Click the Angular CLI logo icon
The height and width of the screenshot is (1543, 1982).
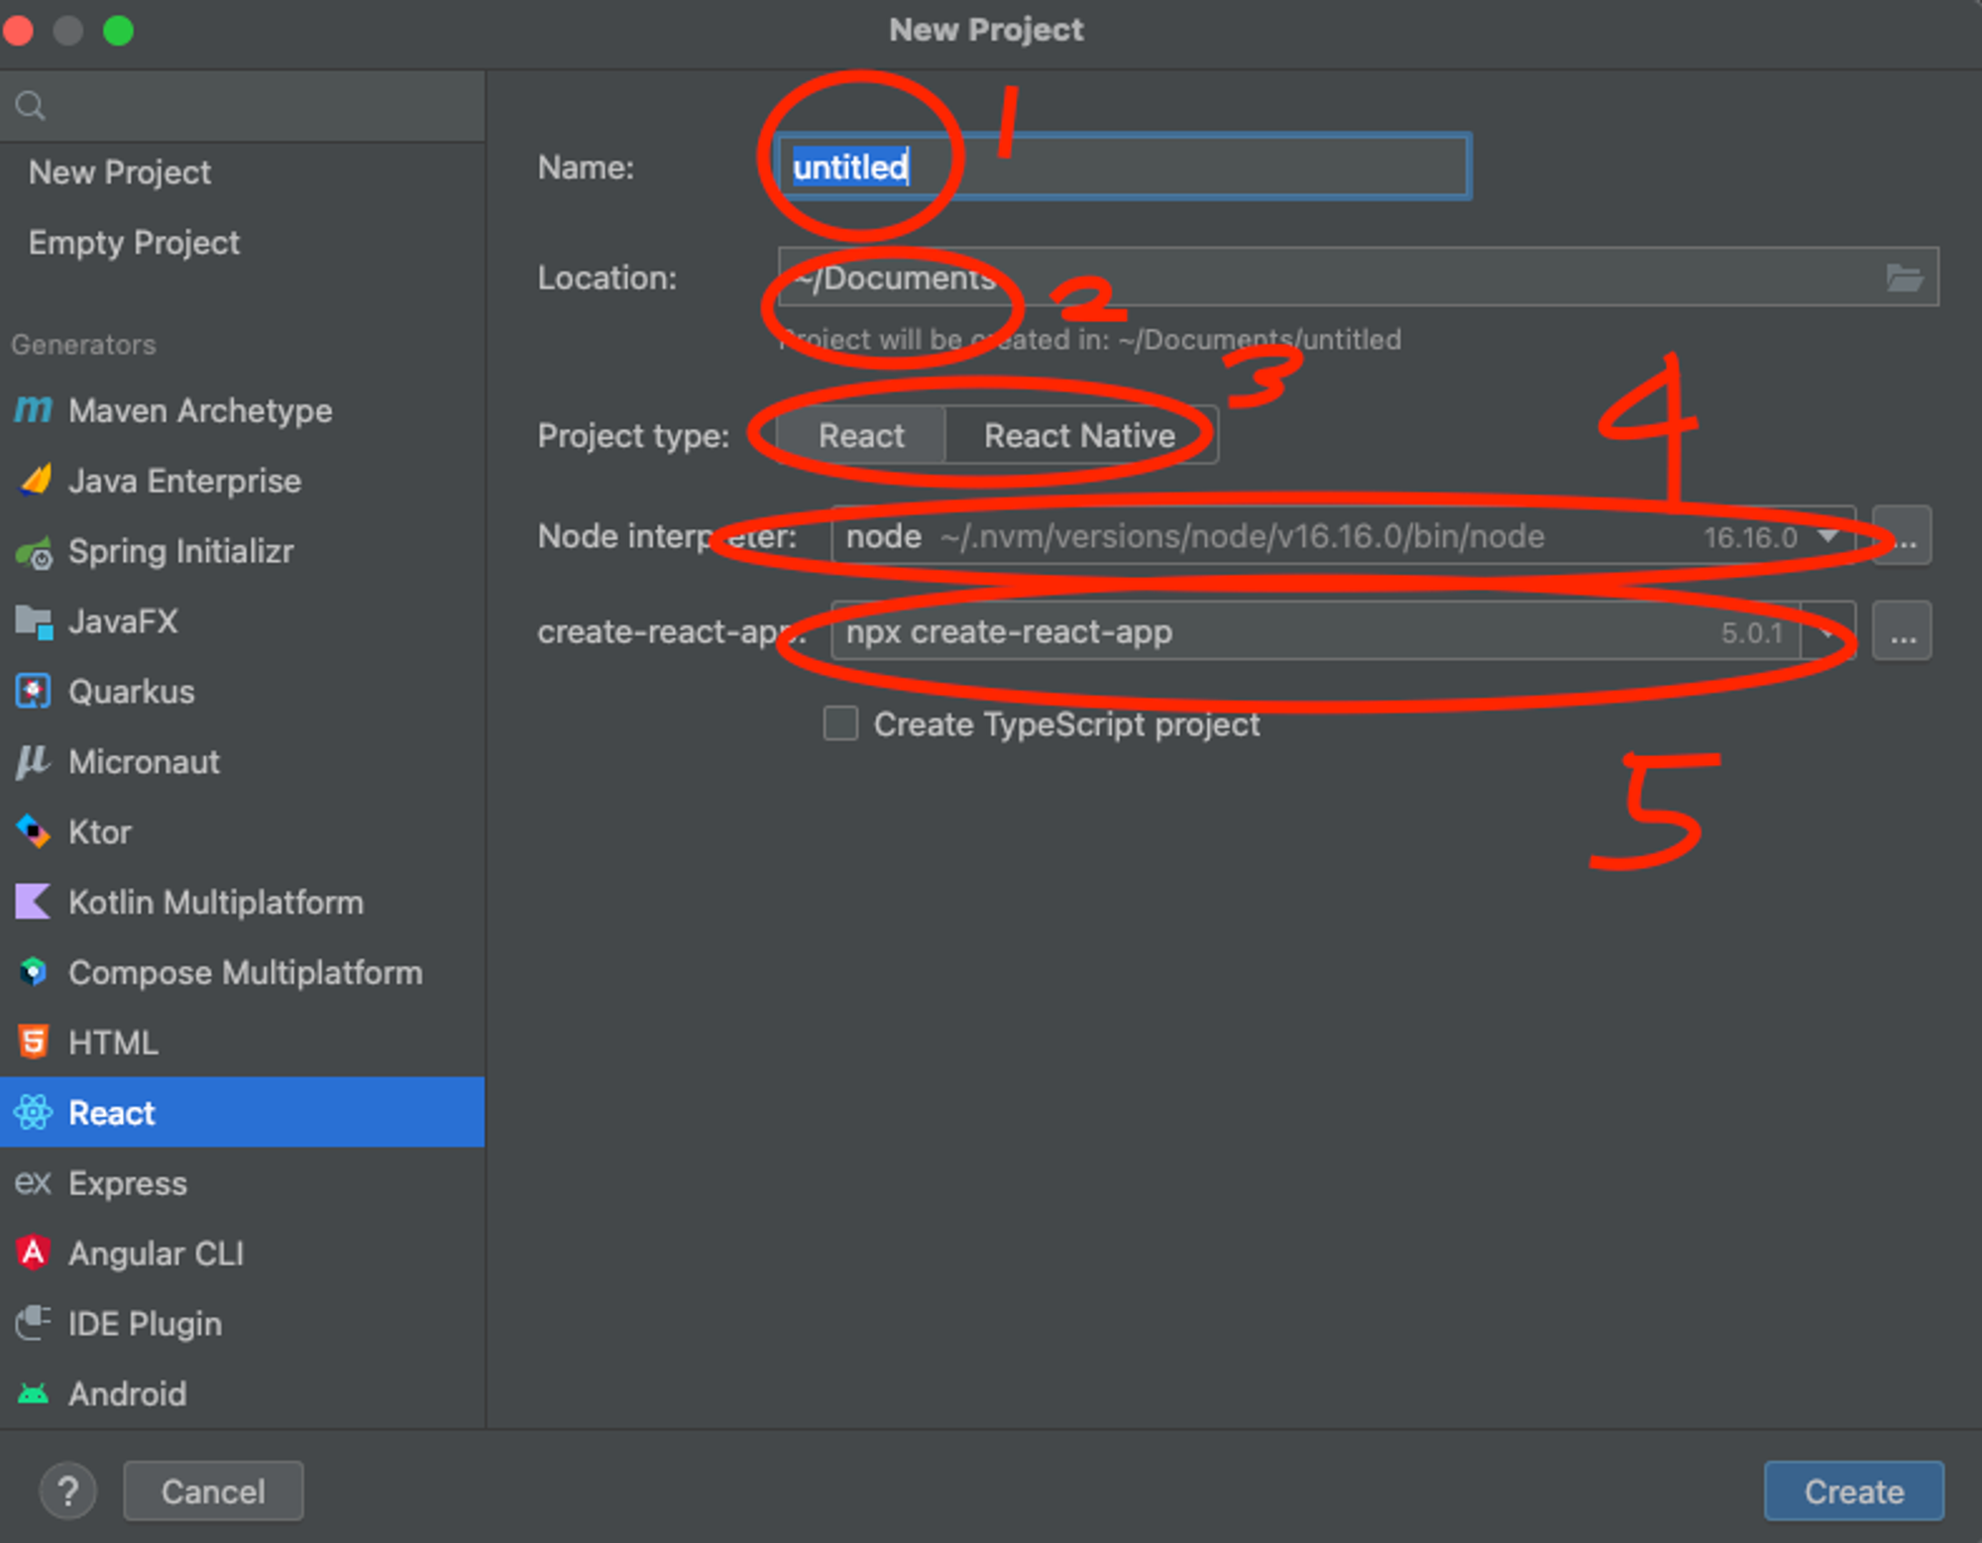click(x=33, y=1253)
